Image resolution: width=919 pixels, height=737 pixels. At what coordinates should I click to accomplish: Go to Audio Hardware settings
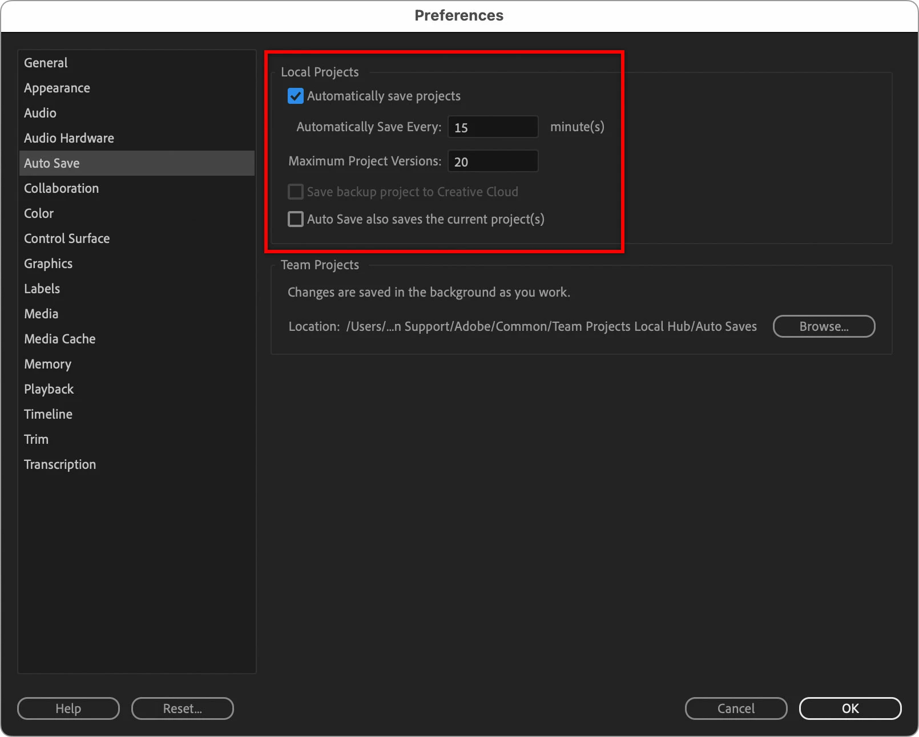pyautogui.click(x=137, y=138)
